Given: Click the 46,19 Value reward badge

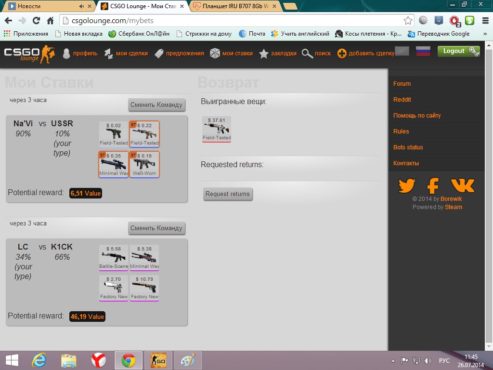Looking at the screenshot, I should tap(87, 317).
